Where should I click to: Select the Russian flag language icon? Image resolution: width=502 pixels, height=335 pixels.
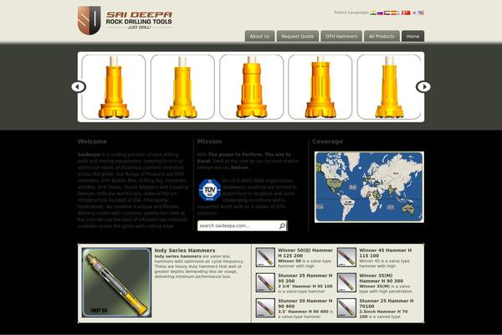click(x=380, y=13)
